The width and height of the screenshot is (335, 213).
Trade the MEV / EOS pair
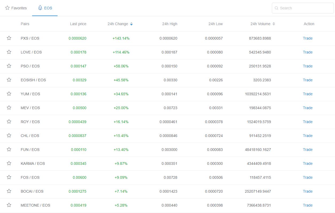coord(308,108)
